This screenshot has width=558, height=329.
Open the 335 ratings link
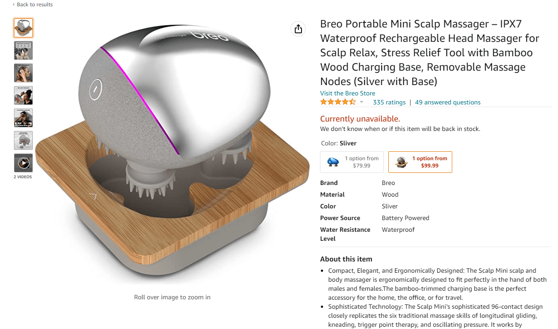pos(389,102)
